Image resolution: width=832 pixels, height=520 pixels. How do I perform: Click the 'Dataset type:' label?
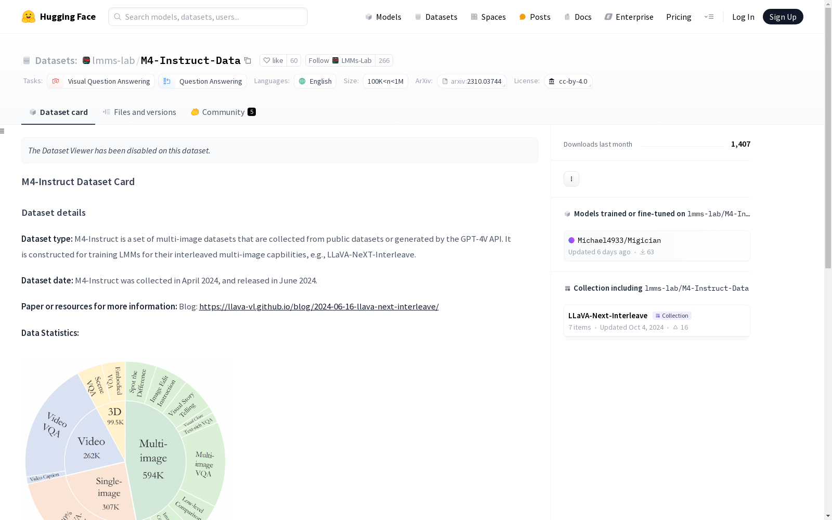point(47,239)
